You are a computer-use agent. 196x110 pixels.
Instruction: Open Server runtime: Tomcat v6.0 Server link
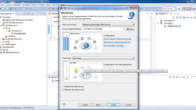coord(117,39)
